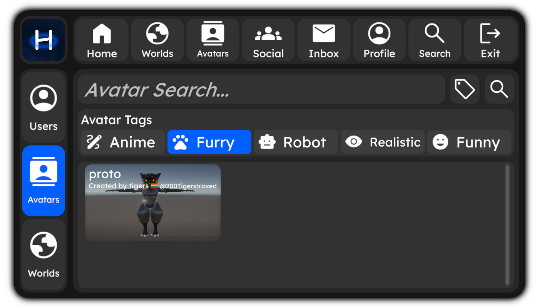Click the blue H logo icon
Viewport: 539px width, 308px height.
(x=44, y=40)
